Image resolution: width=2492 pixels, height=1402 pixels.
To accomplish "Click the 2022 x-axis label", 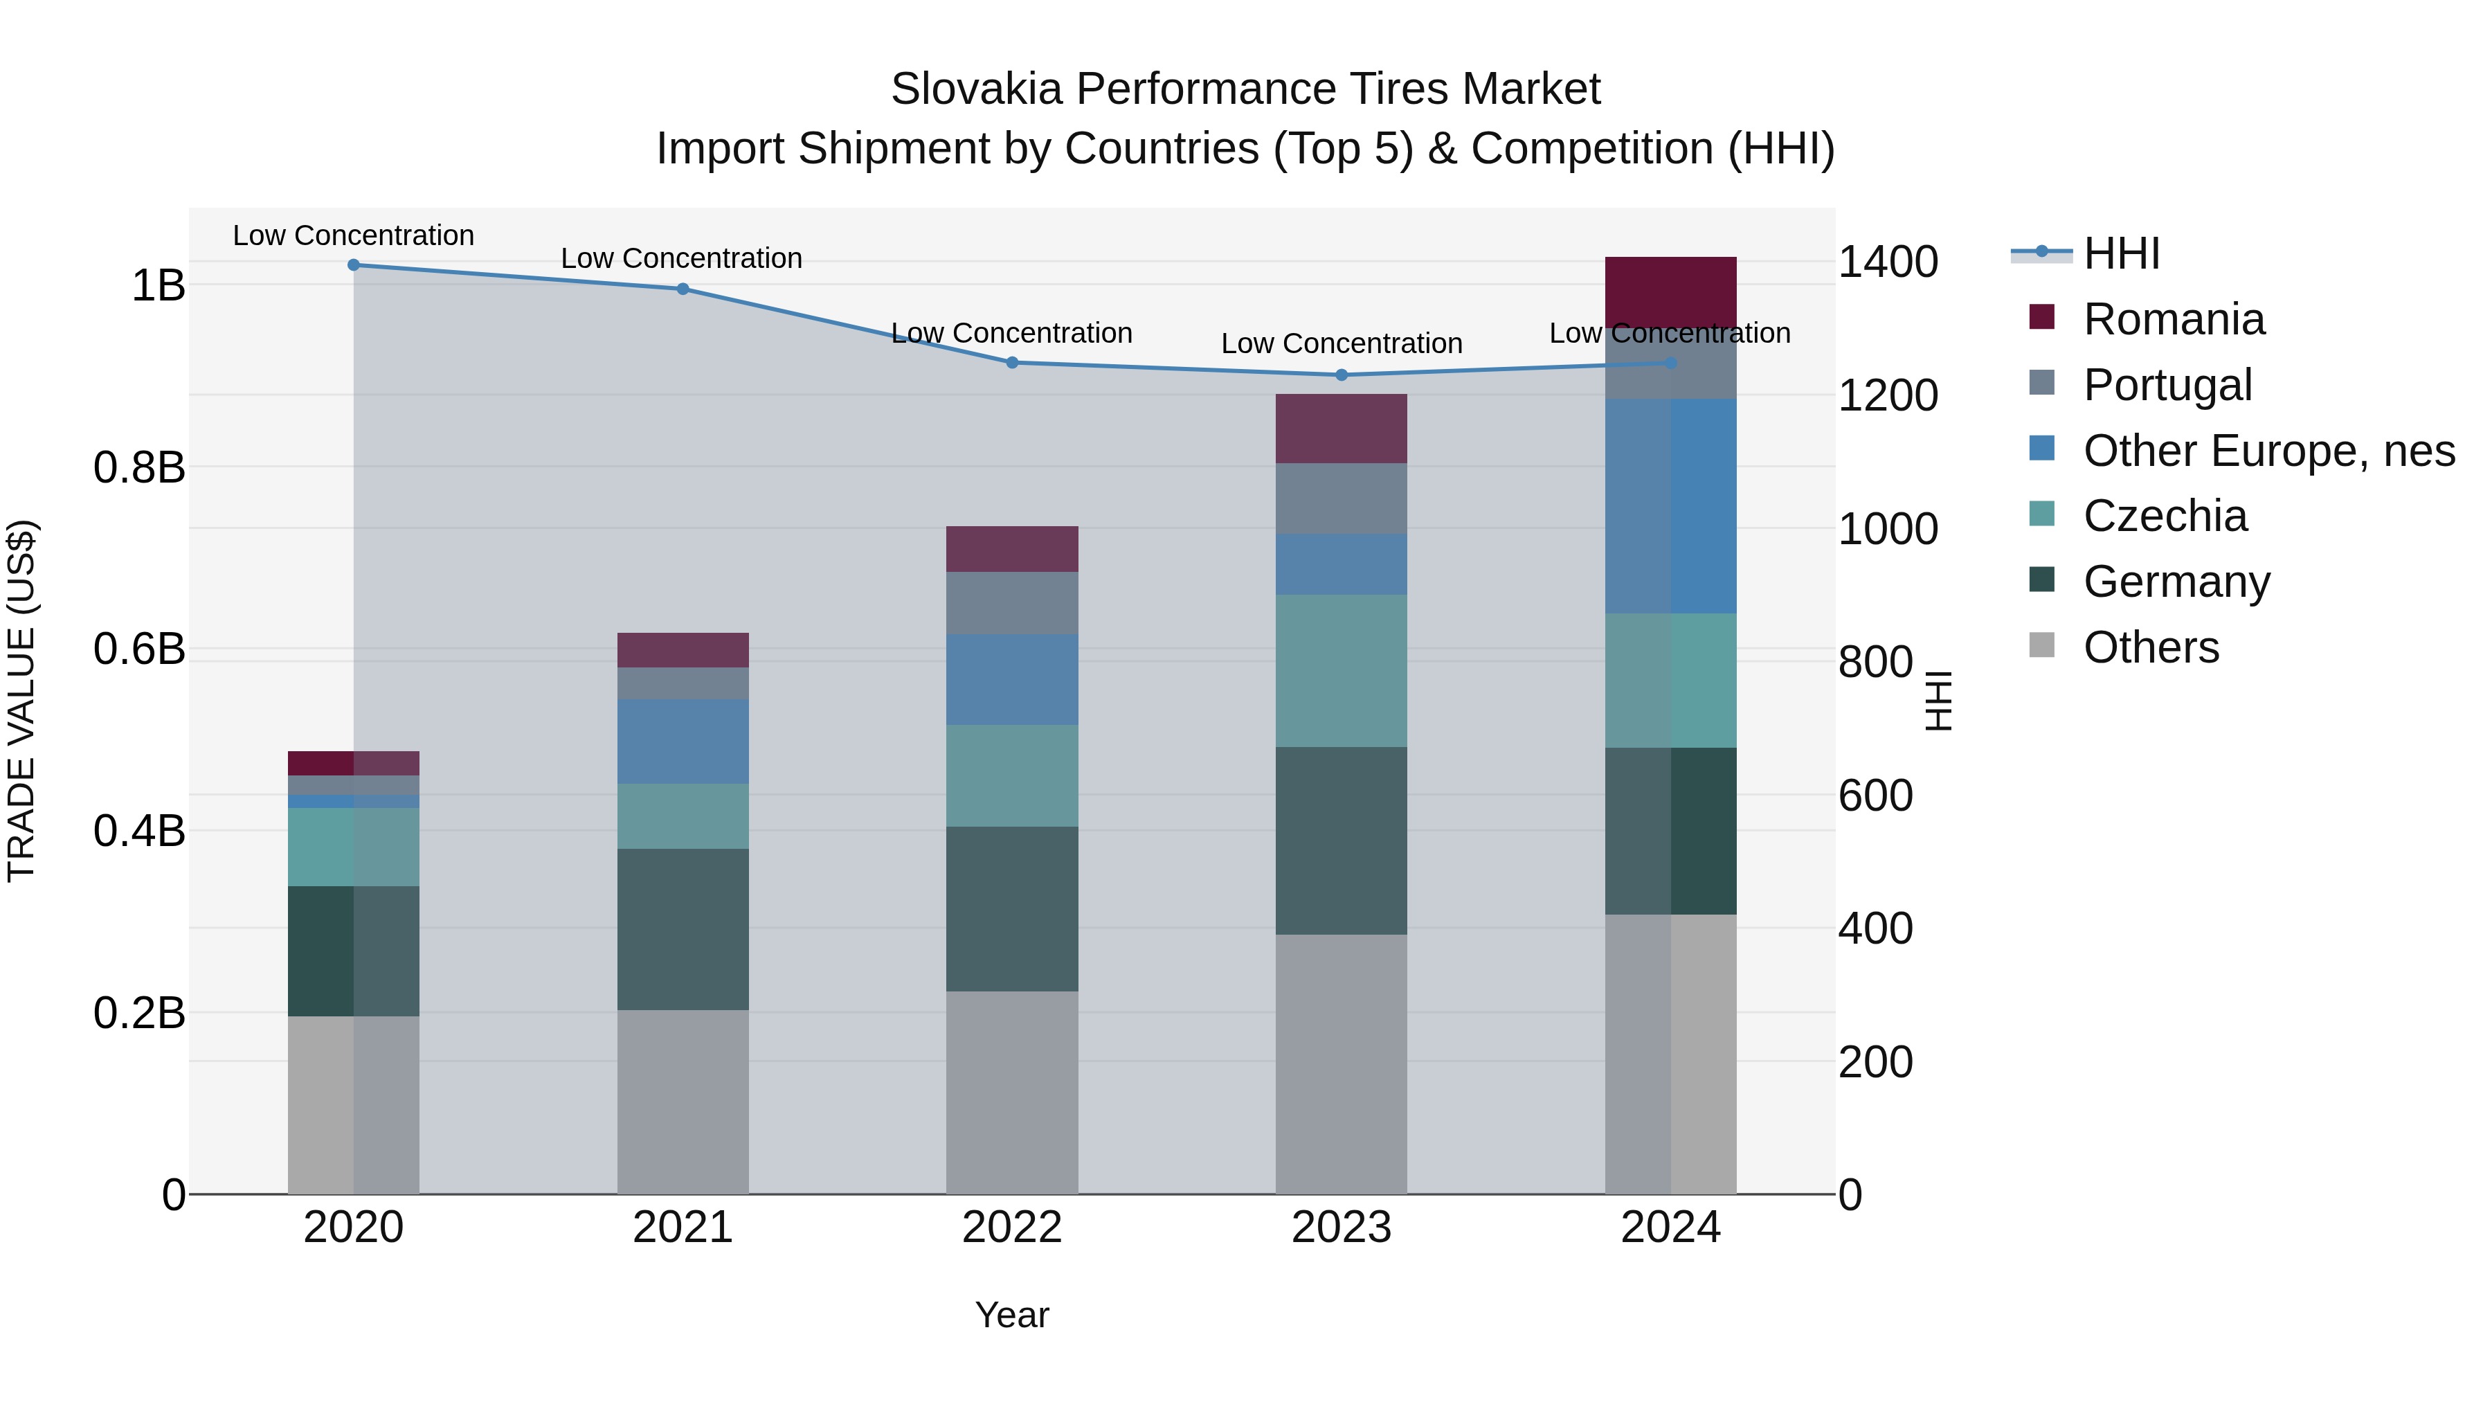I will [x=1012, y=1228].
